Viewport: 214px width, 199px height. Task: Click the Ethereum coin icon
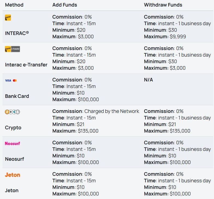[x=11, y=112]
